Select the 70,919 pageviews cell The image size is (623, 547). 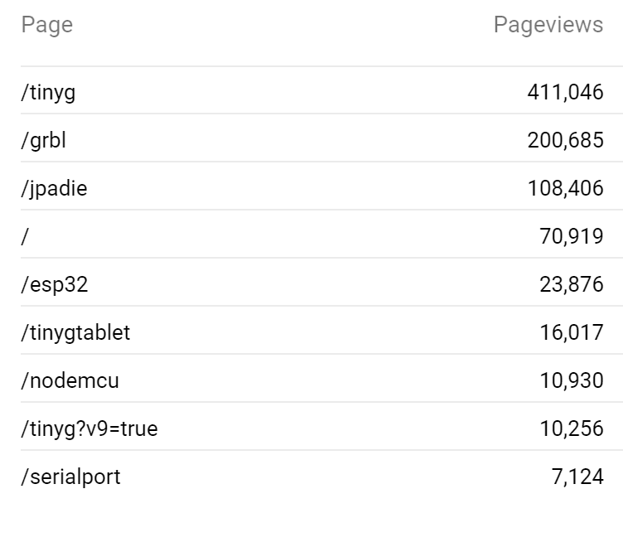click(x=571, y=236)
